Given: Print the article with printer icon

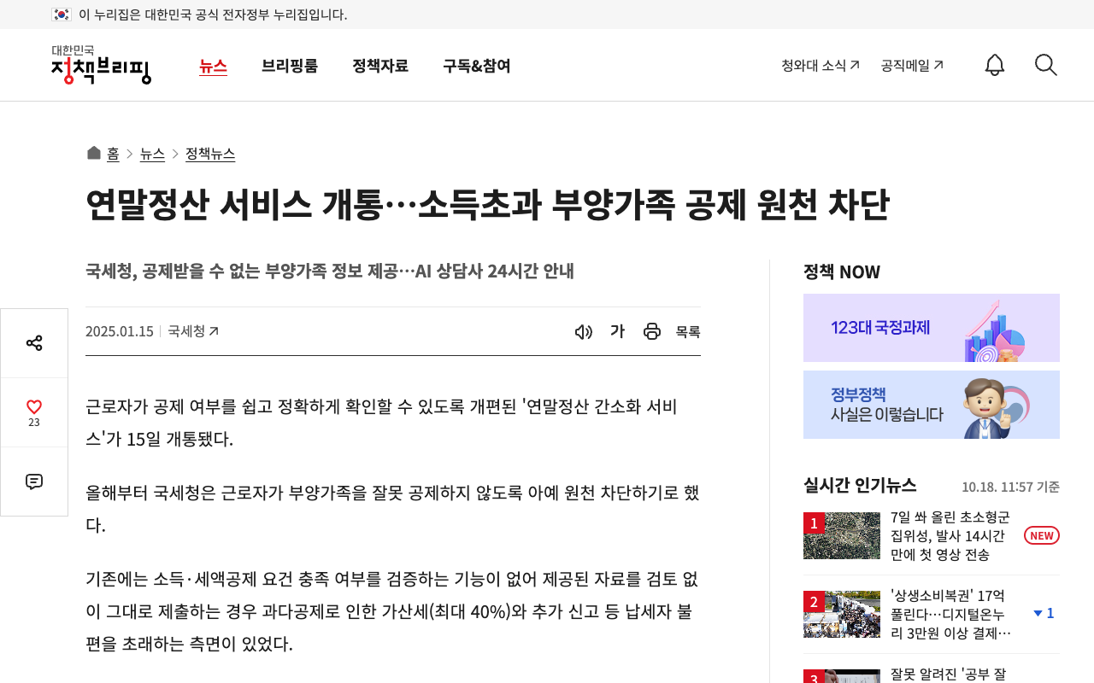Looking at the screenshot, I should 652,331.
